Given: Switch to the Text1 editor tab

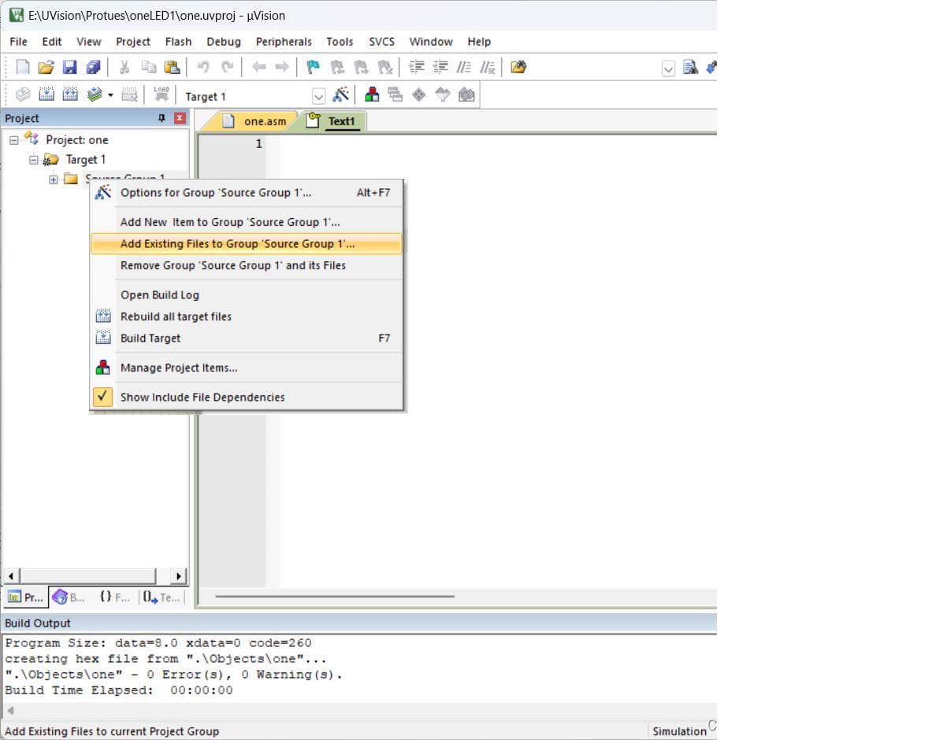Looking at the screenshot, I should pyautogui.click(x=333, y=121).
